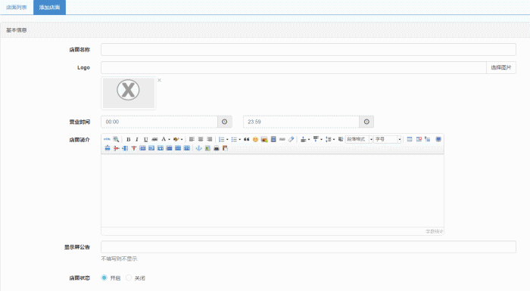The width and height of the screenshot is (530, 291).
Task: Open the emoticon picker in the editor
Action: [x=255, y=139]
